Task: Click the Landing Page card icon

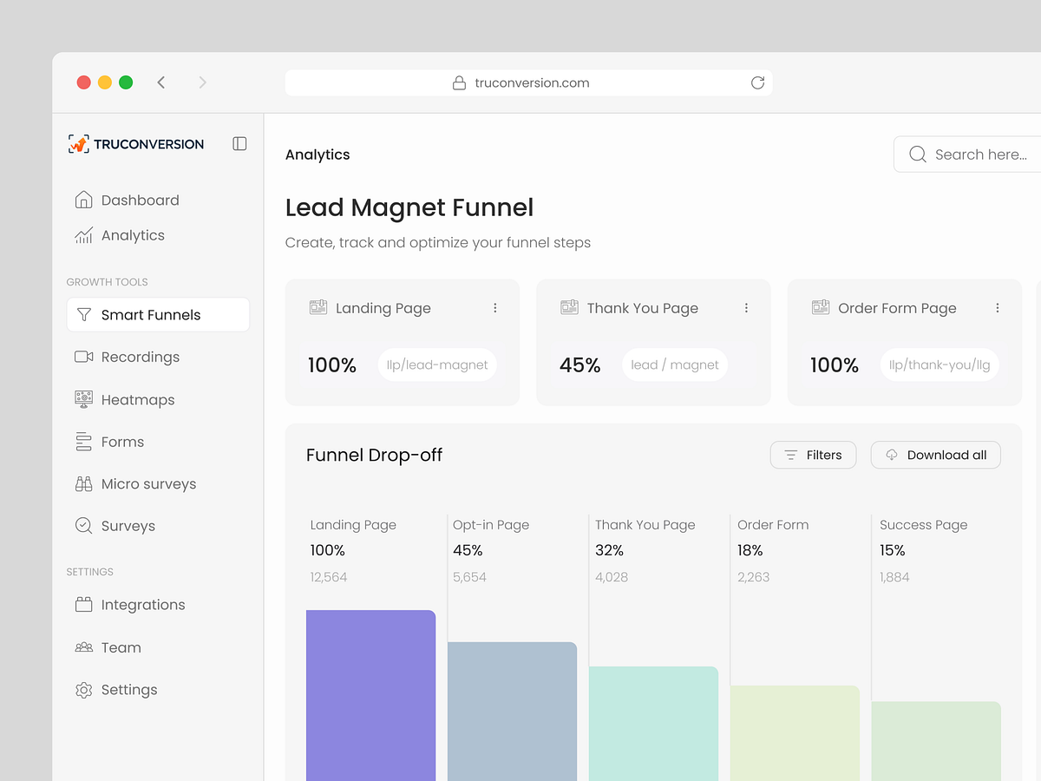Action: [318, 307]
